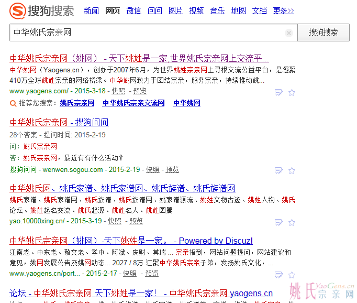
Task: Click the www.yaogens.cn/port... green URL text
Action: [x=44, y=273]
